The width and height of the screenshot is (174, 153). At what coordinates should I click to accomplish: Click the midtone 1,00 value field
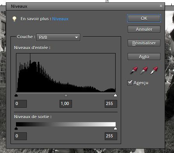66,104
